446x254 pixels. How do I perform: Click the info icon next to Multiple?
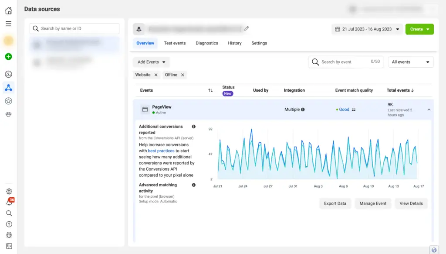303,110
